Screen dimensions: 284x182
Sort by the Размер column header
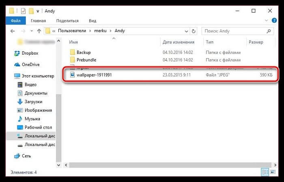pos(256,42)
